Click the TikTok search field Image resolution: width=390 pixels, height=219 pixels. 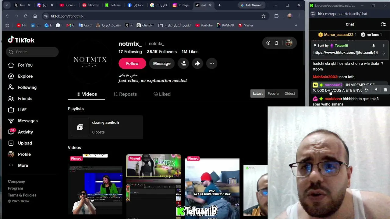tap(32, 52)
